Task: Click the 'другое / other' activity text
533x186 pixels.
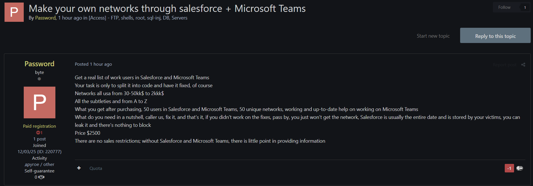Action: tap(40, 164)
